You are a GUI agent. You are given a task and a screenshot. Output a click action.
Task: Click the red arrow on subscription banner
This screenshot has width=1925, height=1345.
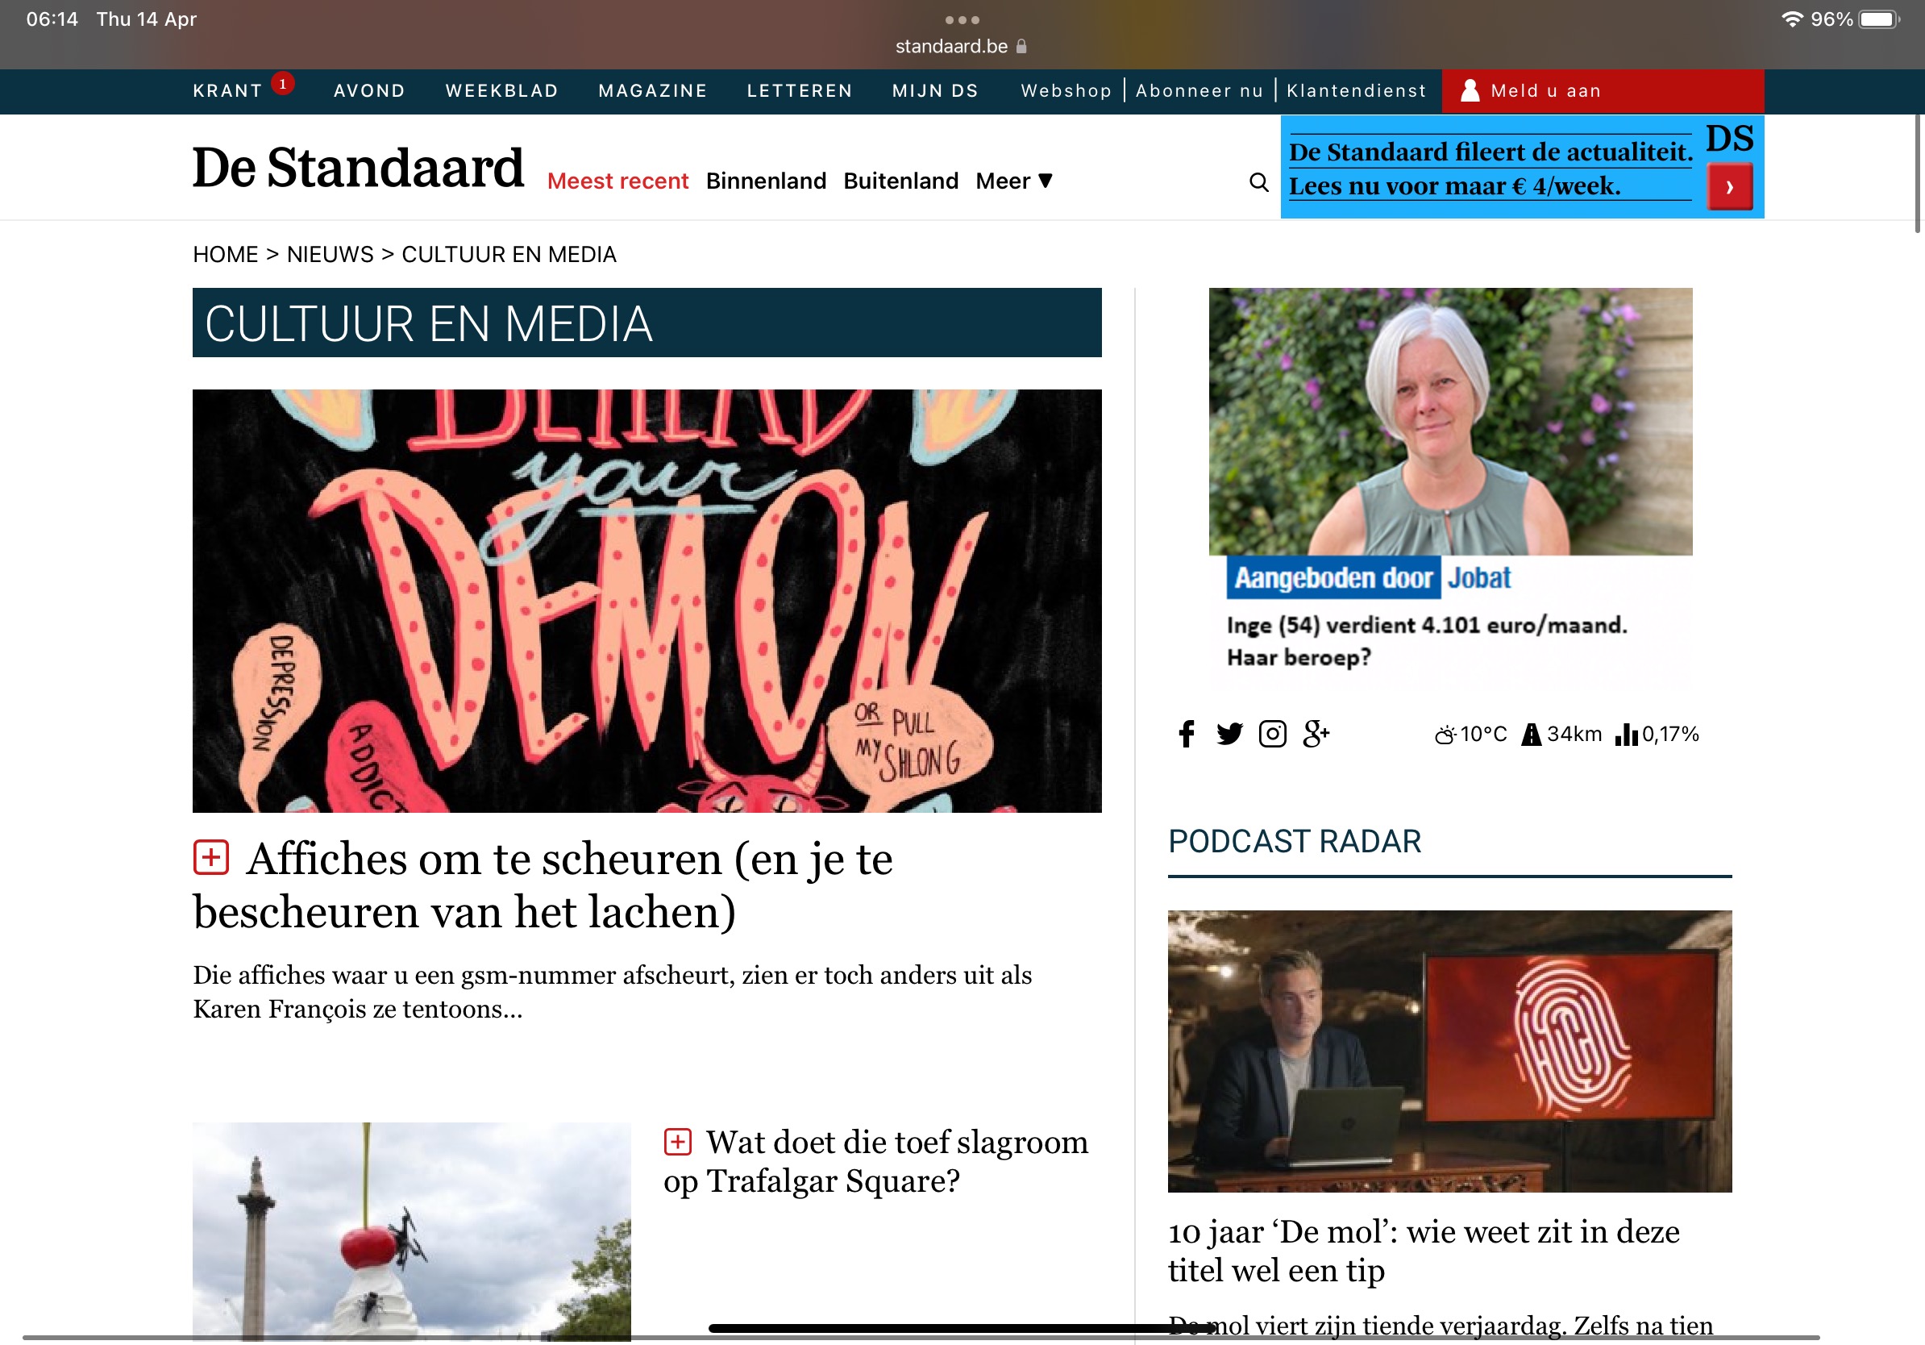coord(1729,187)
